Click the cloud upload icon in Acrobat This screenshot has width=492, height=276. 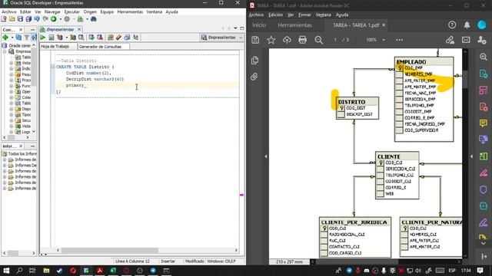tap(287, 40)
